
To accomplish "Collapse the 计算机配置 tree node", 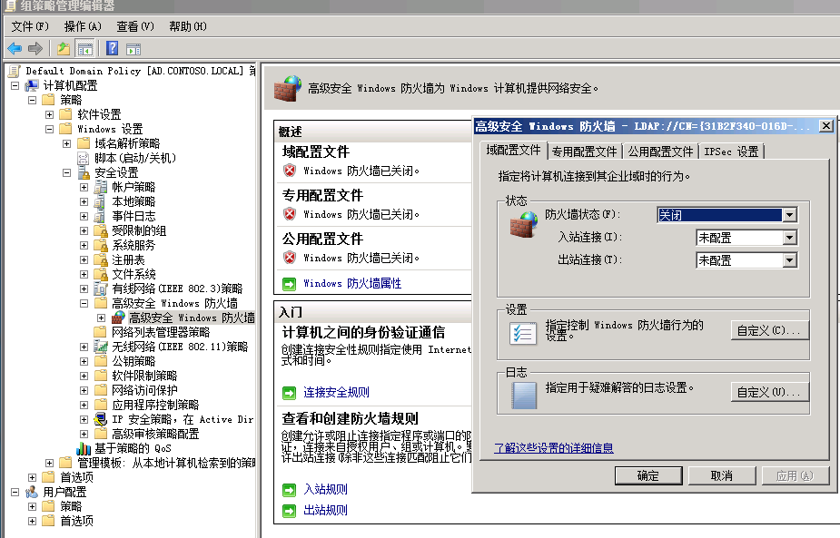I will 15,85.
